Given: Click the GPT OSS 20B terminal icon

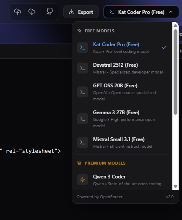Looking at the screenshot, I should coord(83,92).
